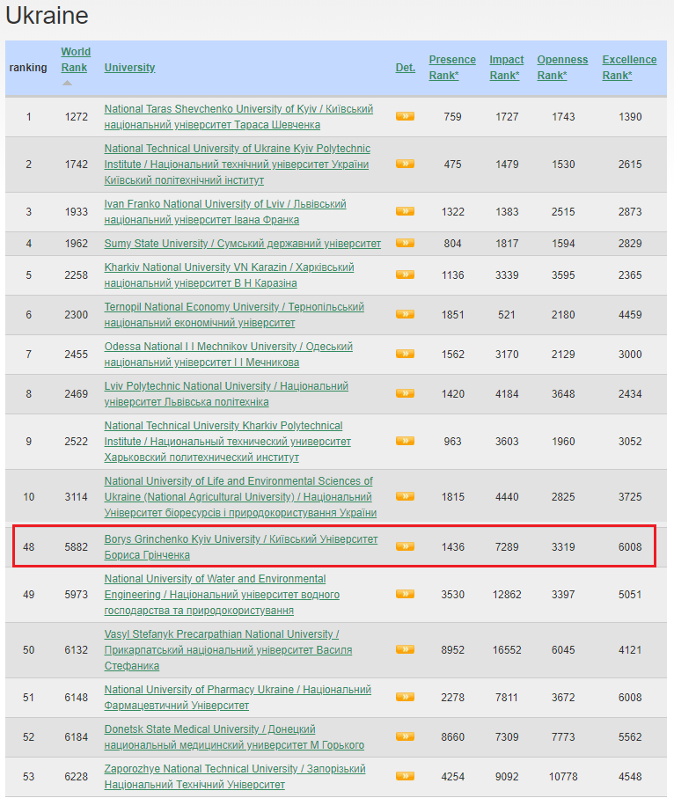Image resolution: width=674 pixels, height=798 pixels.
Task: Open Vasyl Stefanyk Precarpathian National University link
Action: 228,650
